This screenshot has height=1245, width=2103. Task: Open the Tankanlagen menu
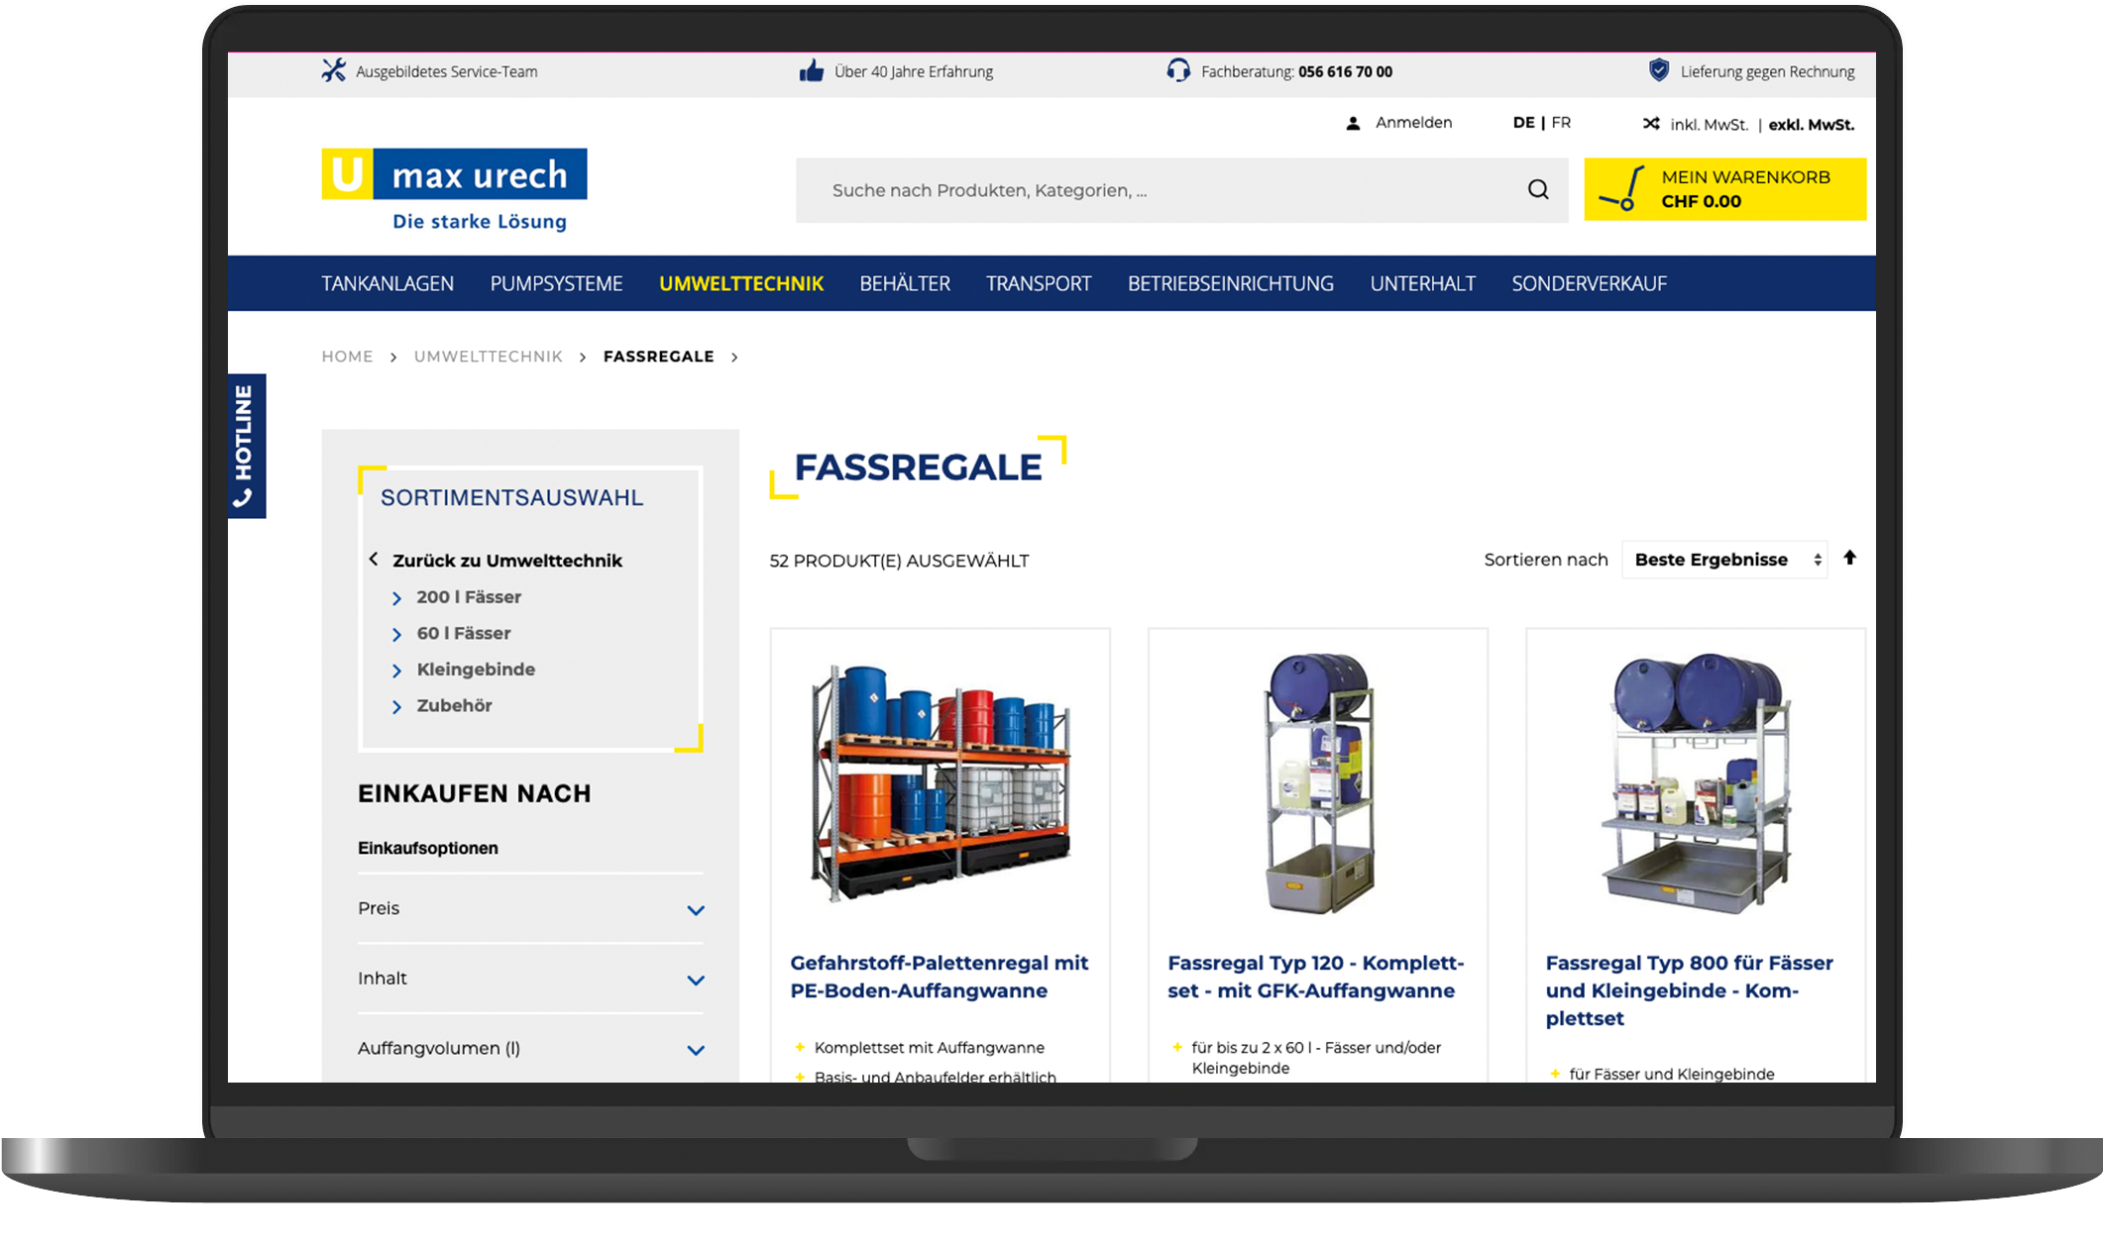click(x=387, y=283)
